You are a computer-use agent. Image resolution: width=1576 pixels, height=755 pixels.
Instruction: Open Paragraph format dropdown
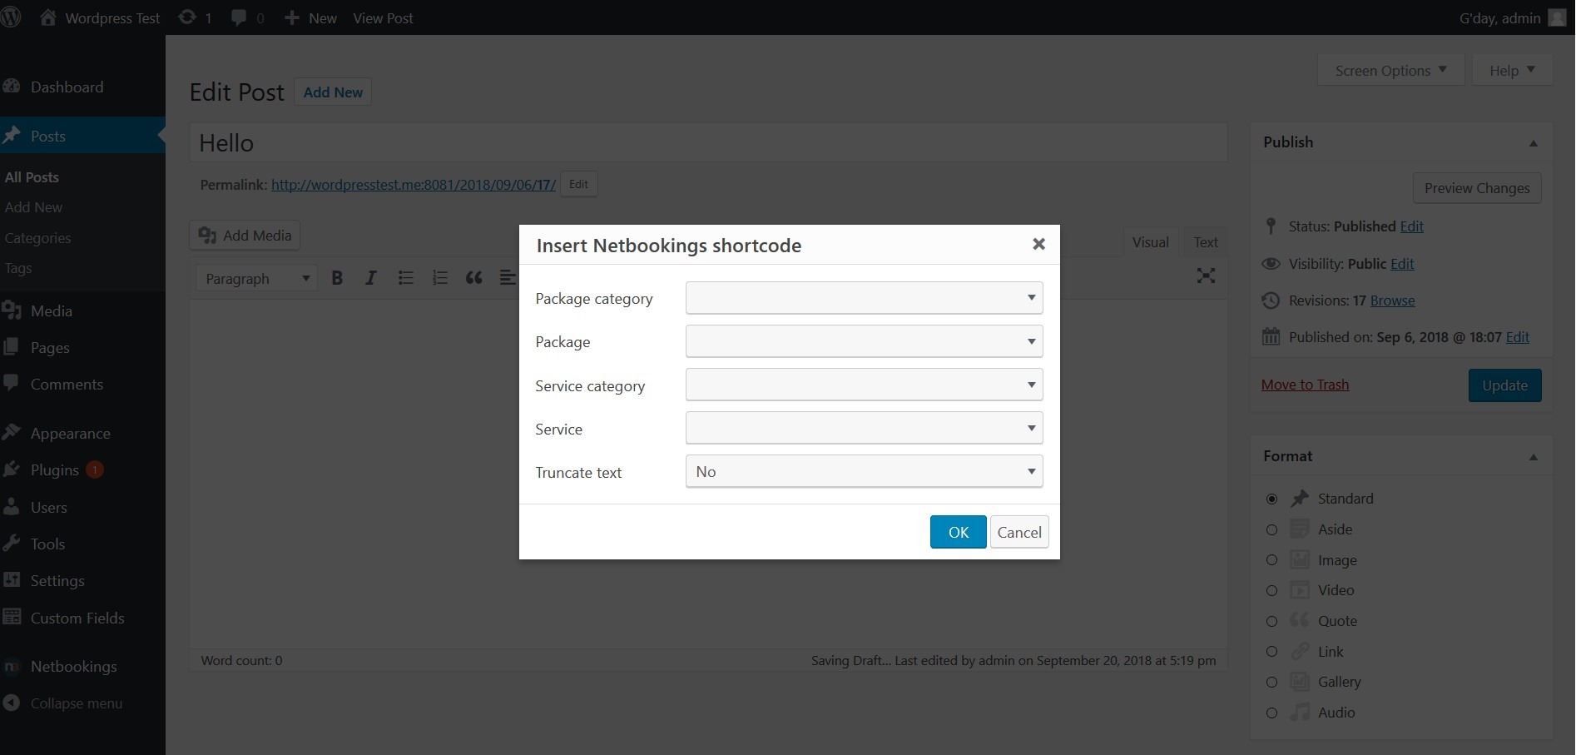pyautogui.click(x=256, y=278)
